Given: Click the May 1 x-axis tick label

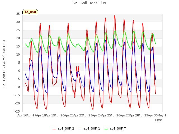Looking at the screenshot, I should [162, 115].
